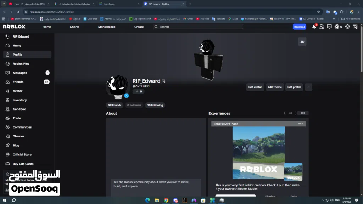Open the Charts navigation tab
This screenshot has height=204, width=363.
coord(74,27)
